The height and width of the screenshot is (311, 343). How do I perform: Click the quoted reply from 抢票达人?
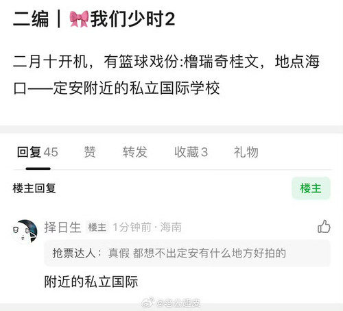[x=187, y=253]
